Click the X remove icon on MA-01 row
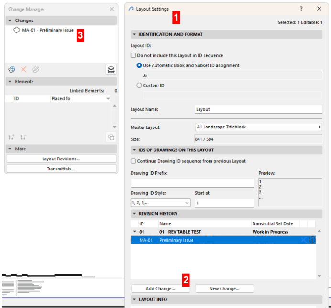The height and width of the screenshot is (308, 331). click(303, 240)
